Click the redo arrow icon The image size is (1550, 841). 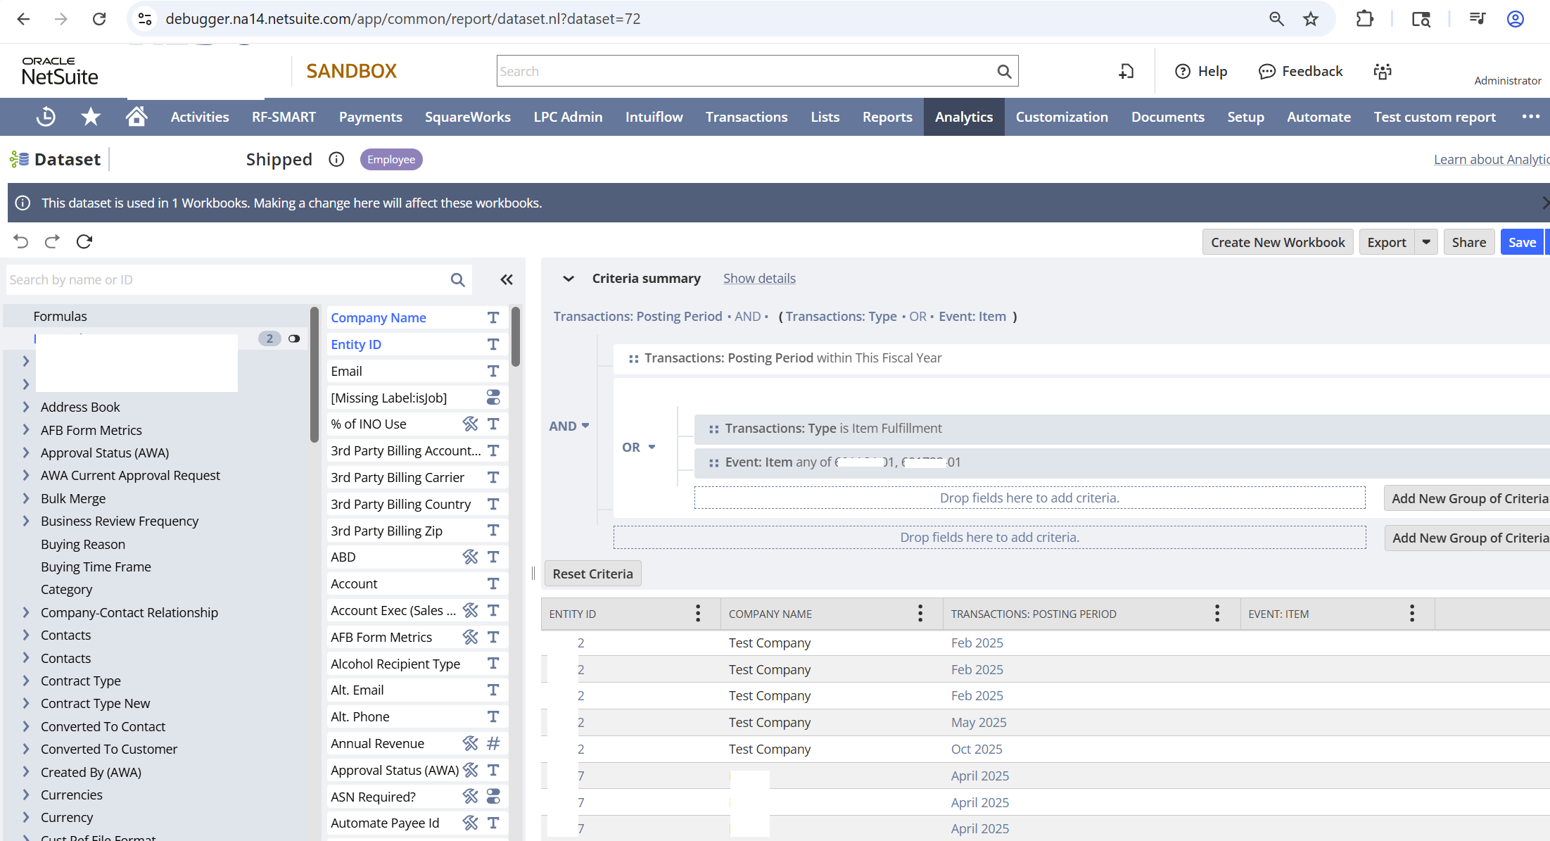tap(52, 242)
